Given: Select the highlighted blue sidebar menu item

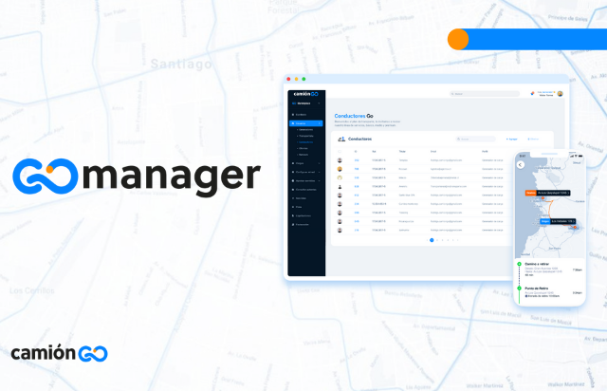Looking at the screenshot, I should click(x=305, y=123).
